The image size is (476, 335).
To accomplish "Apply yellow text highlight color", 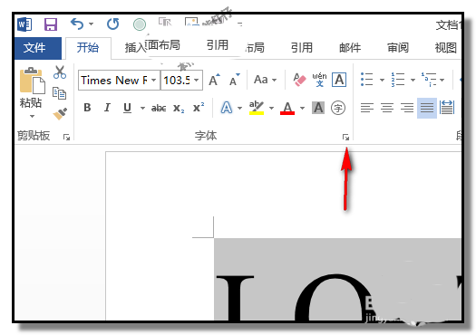I will (257, 108).
